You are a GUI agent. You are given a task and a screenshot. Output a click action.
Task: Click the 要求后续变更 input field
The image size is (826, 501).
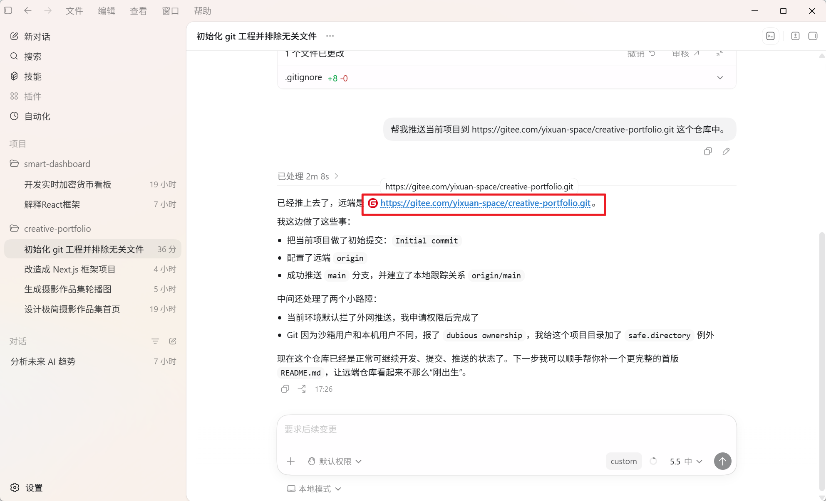(x=506, y=430)
